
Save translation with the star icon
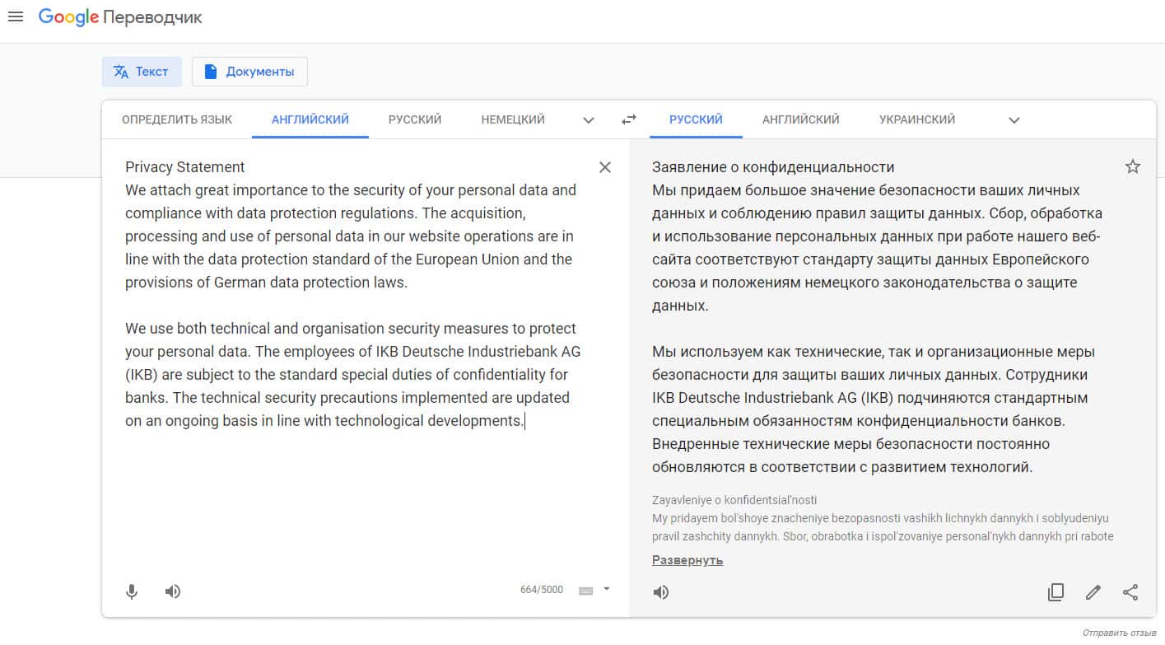[x=1133, y=167]
